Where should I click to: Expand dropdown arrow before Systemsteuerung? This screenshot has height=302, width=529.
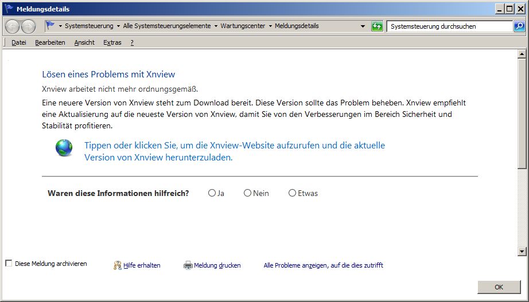[x=60, y=26]
